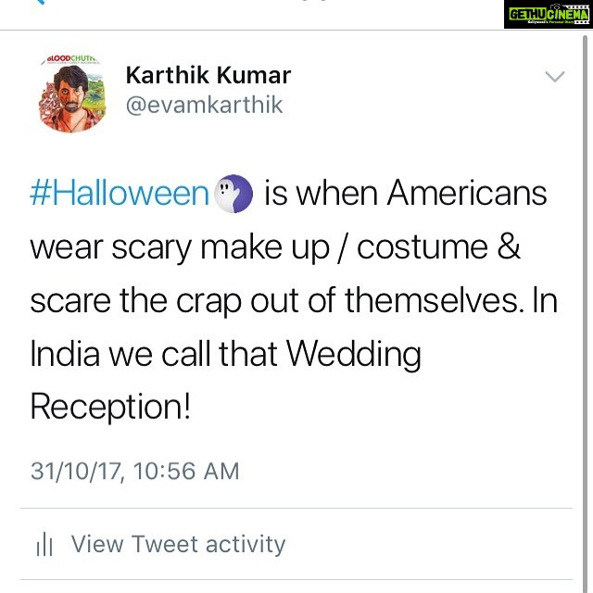Click the word Reception! in tweet
The image size is (593, 593).
pyautogui.click(x=110, y=408)
